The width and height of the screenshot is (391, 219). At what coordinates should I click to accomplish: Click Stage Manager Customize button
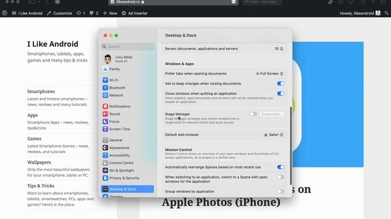pos(271,114)
